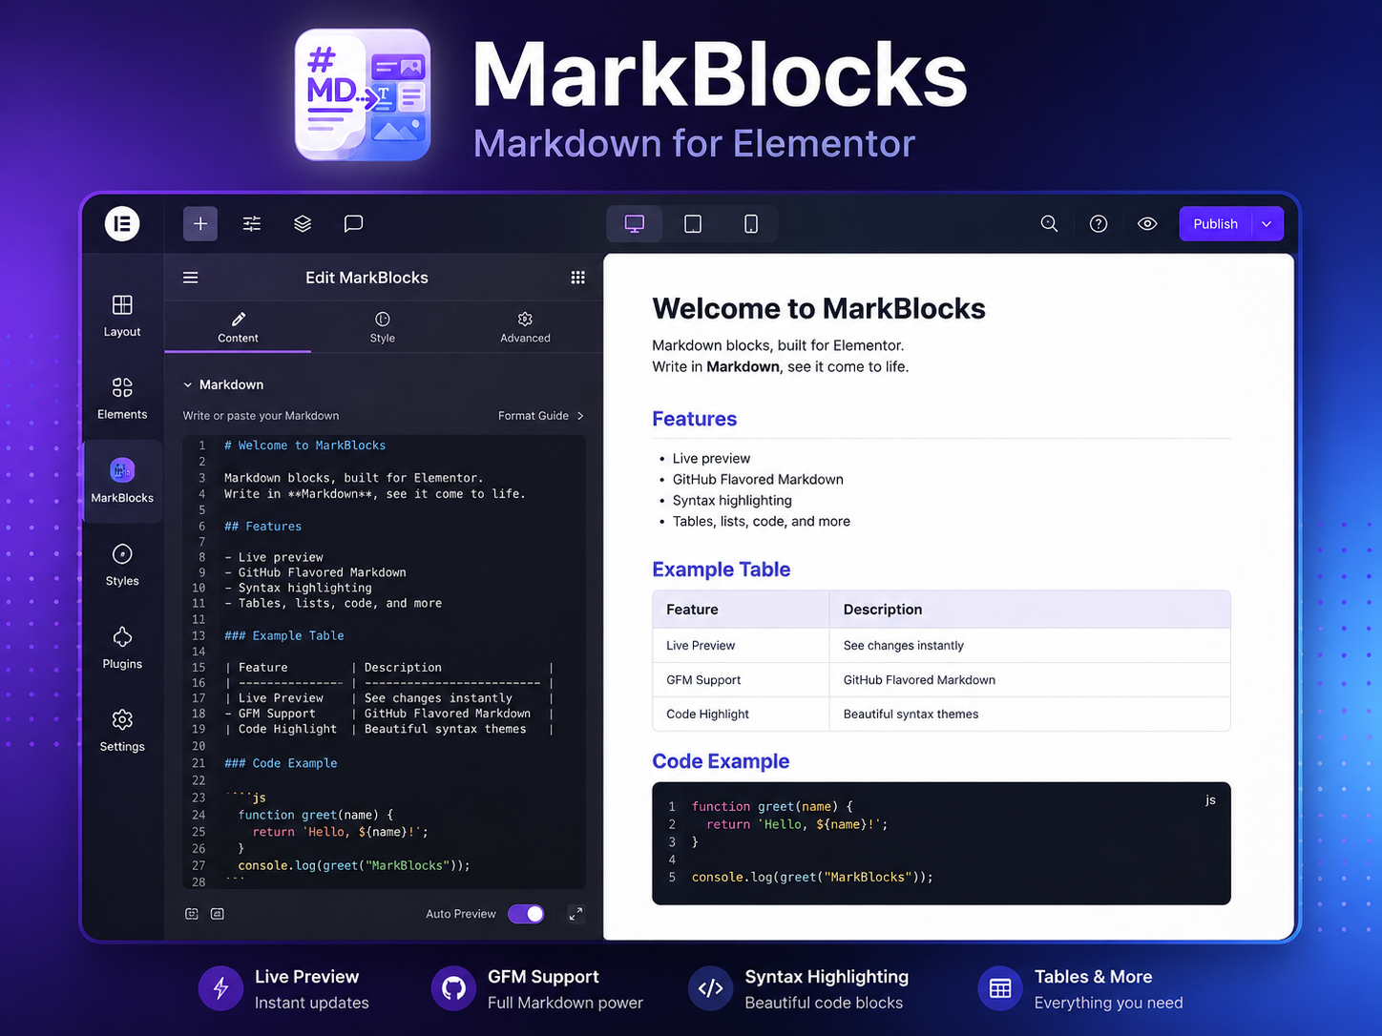Open the panel hamburger menu
Viewport: 1382px width, 1036px height.
coord(191,278)
